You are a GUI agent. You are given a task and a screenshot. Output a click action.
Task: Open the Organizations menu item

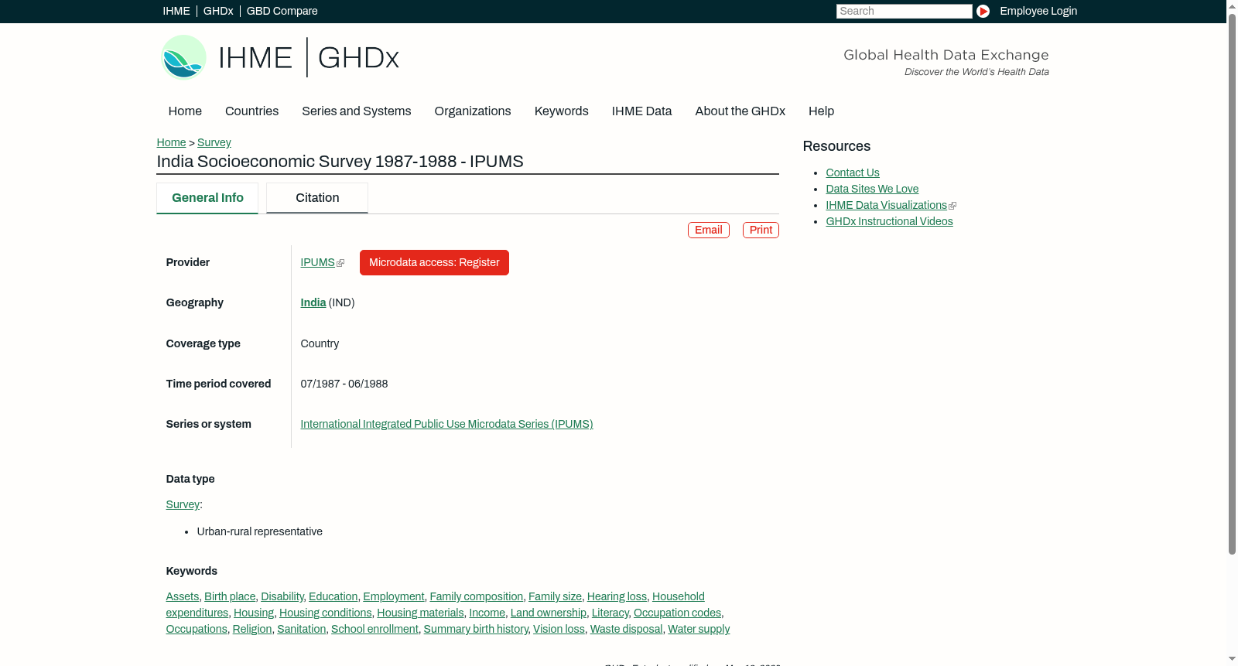(x=473, y=111)
